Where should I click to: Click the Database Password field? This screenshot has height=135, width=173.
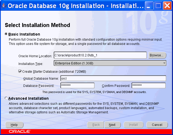click(77, 86)
